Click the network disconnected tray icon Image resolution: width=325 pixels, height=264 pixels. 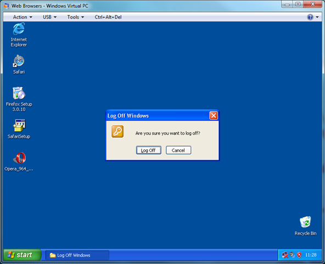pyautogui.click(x=285, y=255)
